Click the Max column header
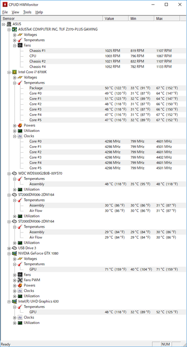This screenshot has height=347, width=187. coord(167,19)
